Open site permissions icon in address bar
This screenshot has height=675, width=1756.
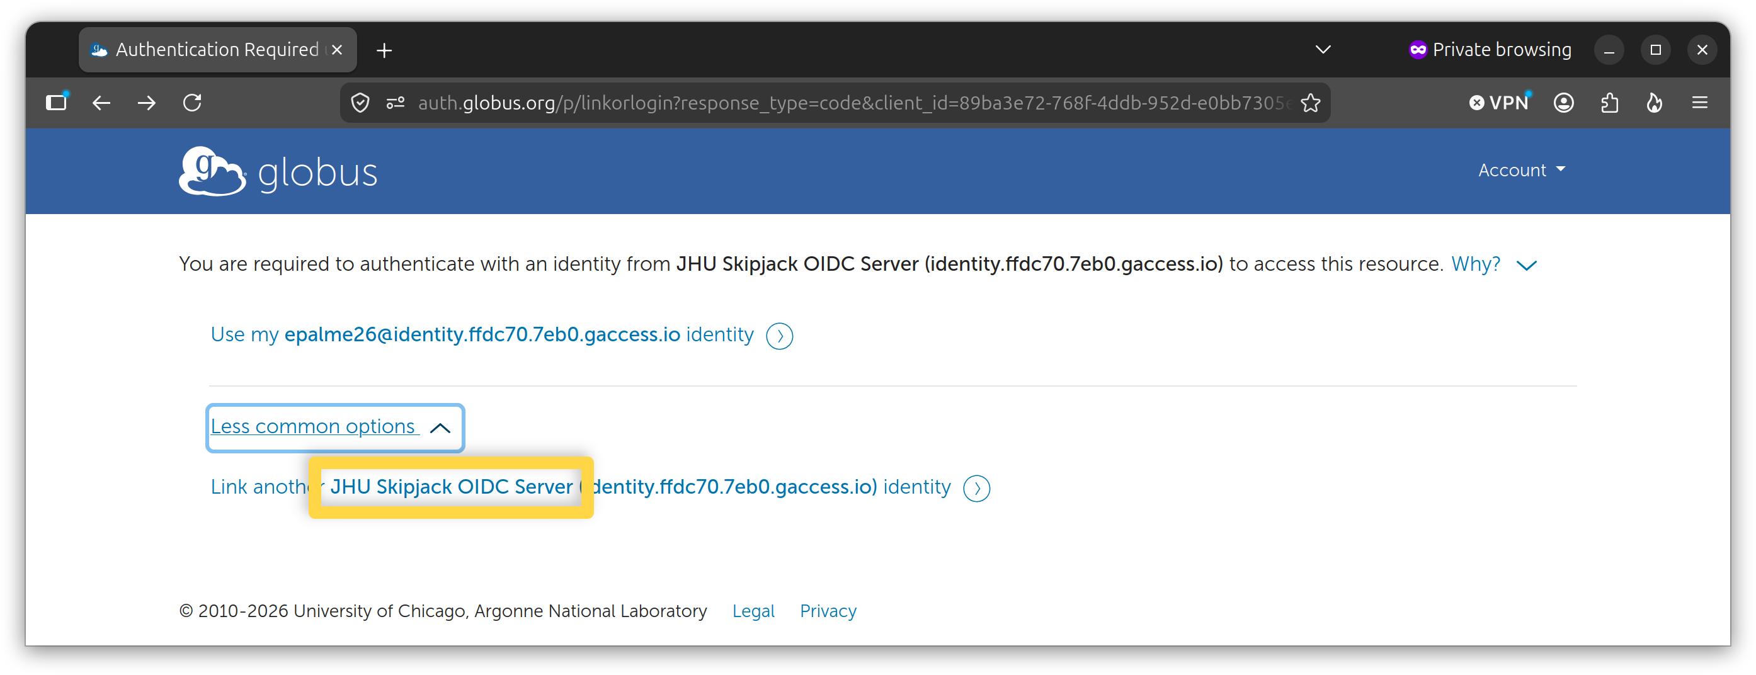click(396, 103)
